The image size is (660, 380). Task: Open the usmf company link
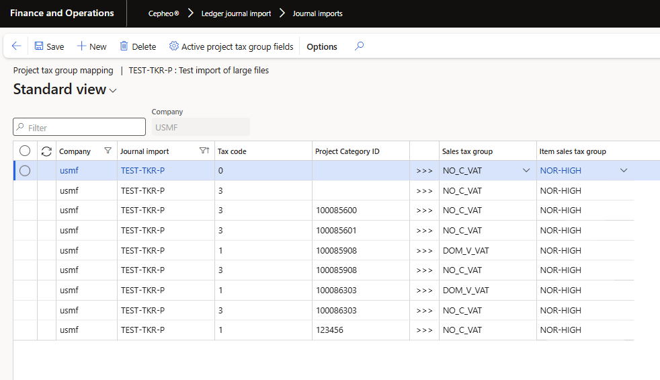pyautogui.click(x=69, y=171)
